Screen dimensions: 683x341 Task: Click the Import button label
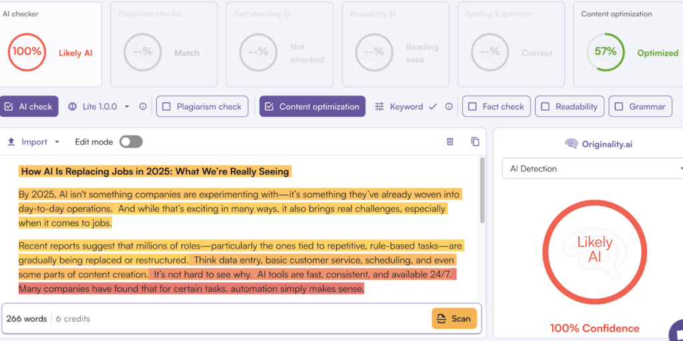[x=35, y=141]
